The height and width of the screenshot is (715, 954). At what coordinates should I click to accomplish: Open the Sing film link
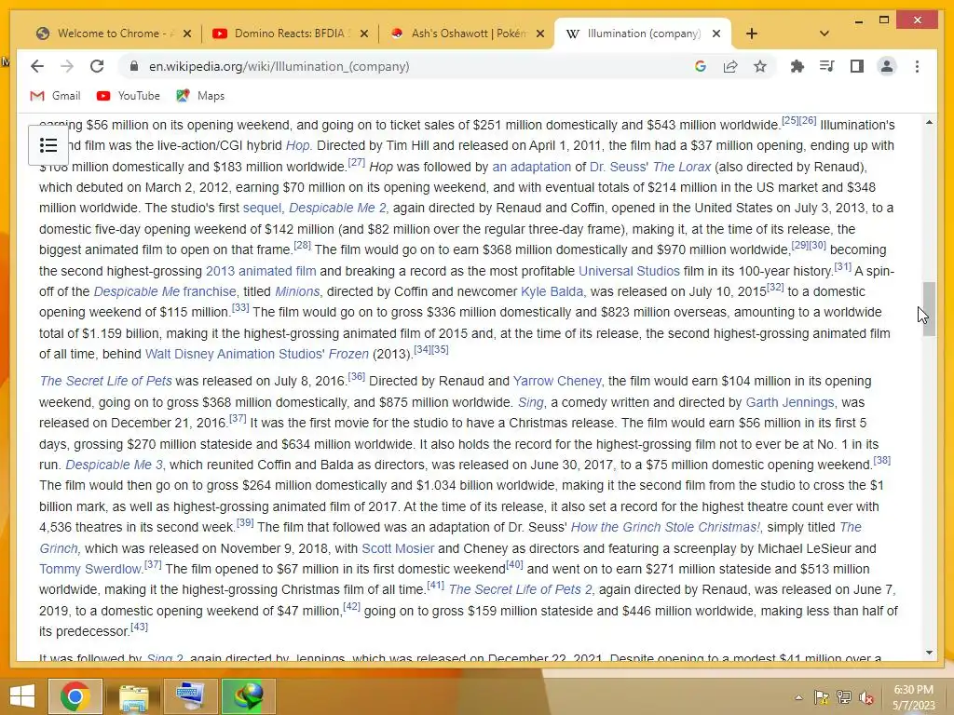tap(530, 402)
